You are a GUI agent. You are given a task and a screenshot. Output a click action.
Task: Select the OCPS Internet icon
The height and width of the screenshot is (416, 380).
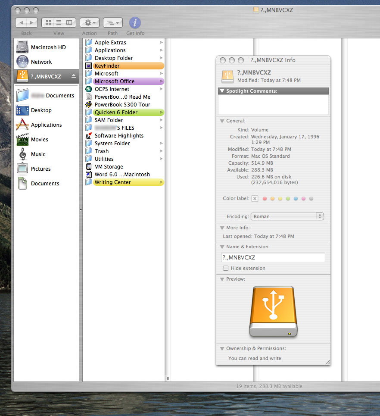point(89,89)
